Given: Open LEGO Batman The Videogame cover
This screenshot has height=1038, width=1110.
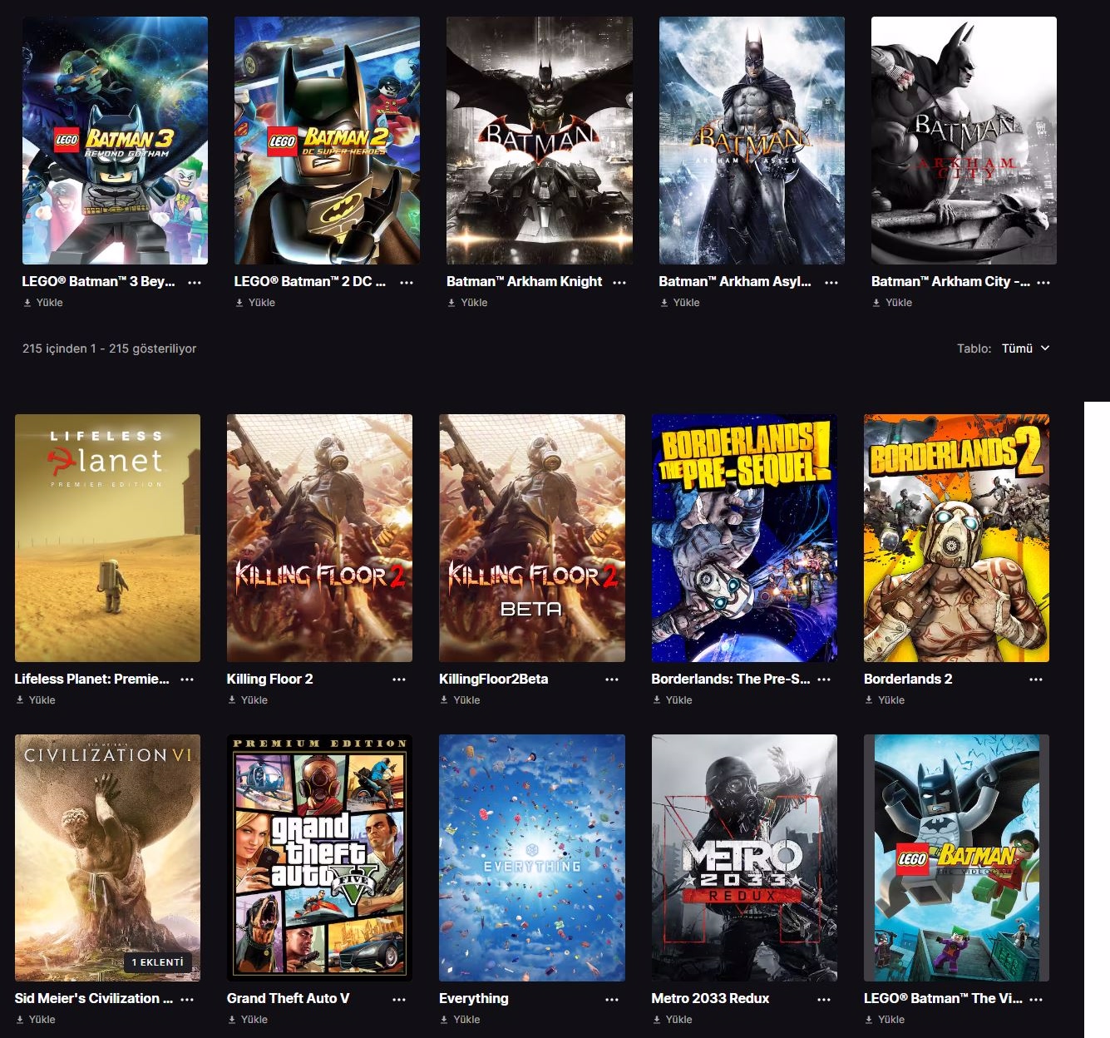Looking at the screenshot, I should pos(956,858).
